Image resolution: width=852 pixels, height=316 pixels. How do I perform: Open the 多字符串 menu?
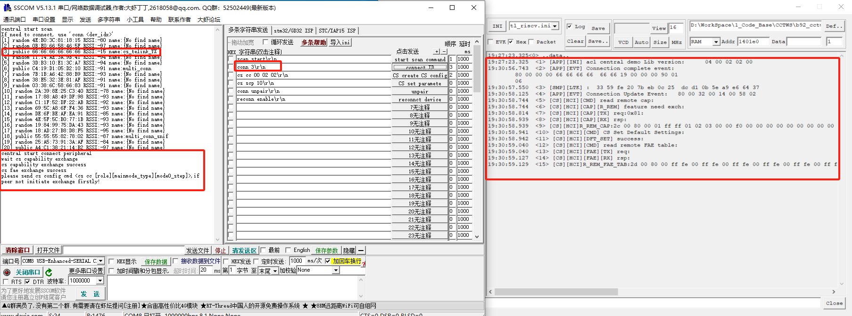(109, 19)
